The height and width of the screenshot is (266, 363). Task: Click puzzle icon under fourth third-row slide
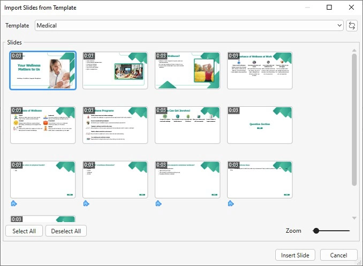click(231, 203)
